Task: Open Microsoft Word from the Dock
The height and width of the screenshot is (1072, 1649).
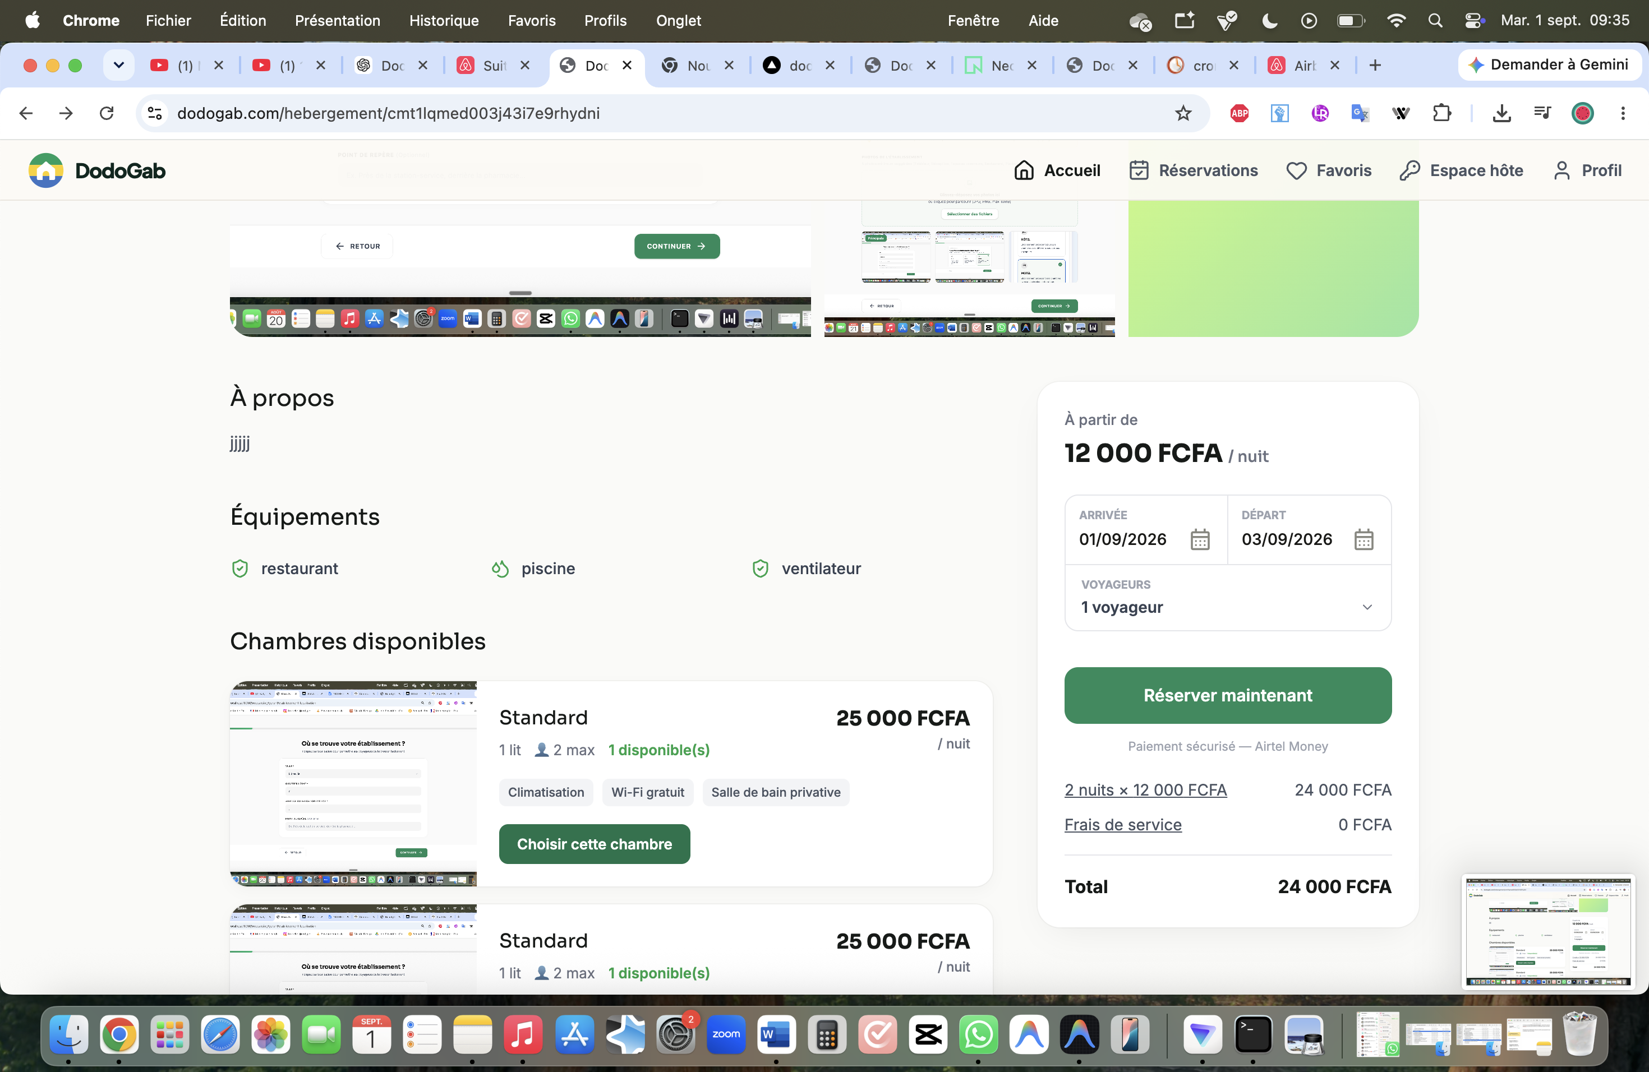Action: coord(776,1034)
